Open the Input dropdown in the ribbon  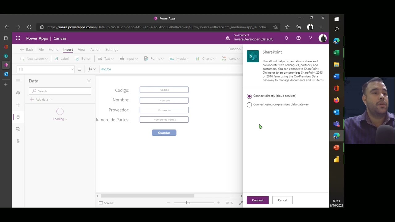coord(129,59)
